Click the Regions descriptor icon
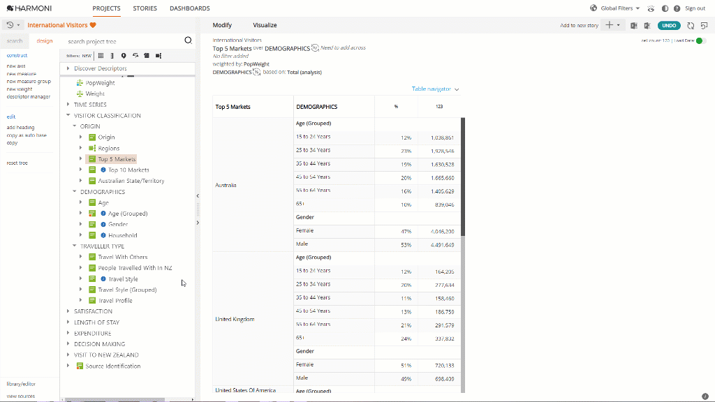This screenshot has width=715, height=402. [92, 148]
